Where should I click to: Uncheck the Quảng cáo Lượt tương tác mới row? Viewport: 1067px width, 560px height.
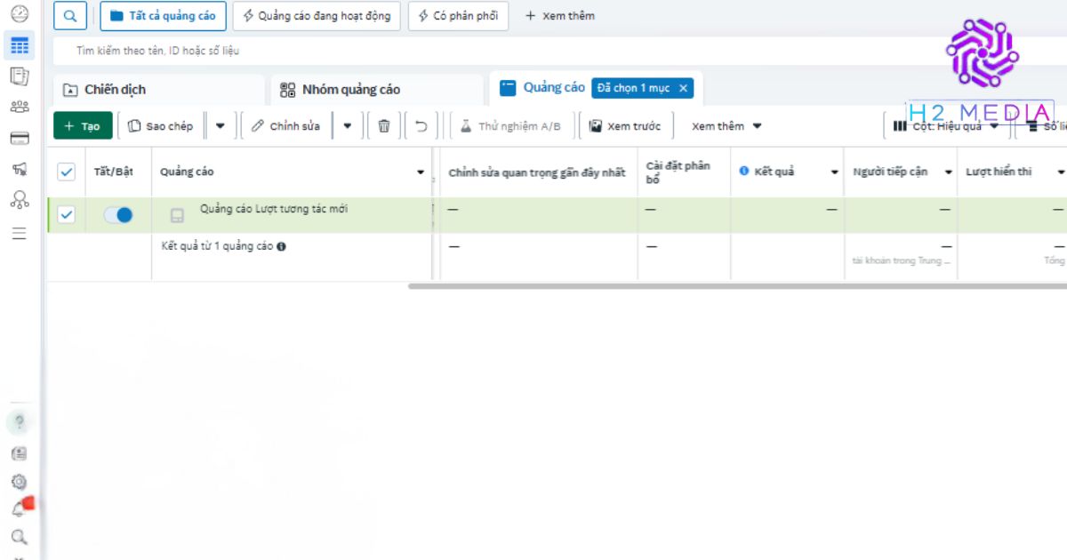point(67,214)
